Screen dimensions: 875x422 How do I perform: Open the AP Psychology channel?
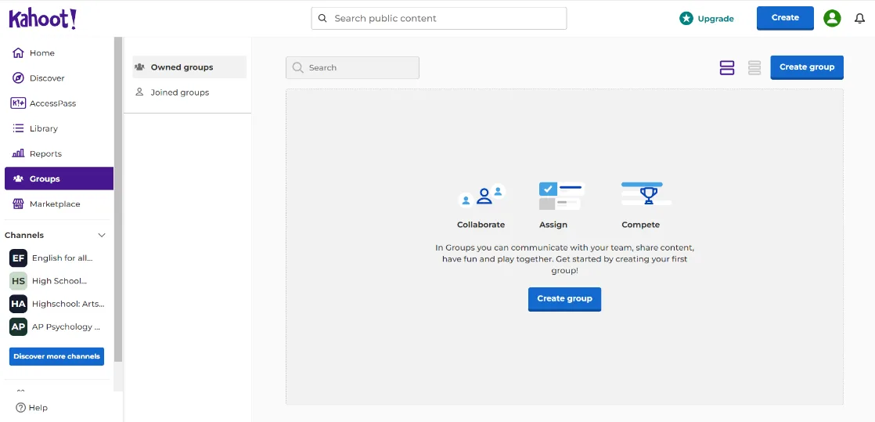[x=59, y=326]
